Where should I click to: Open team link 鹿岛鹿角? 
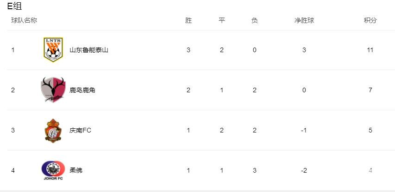tap(82, 90)
